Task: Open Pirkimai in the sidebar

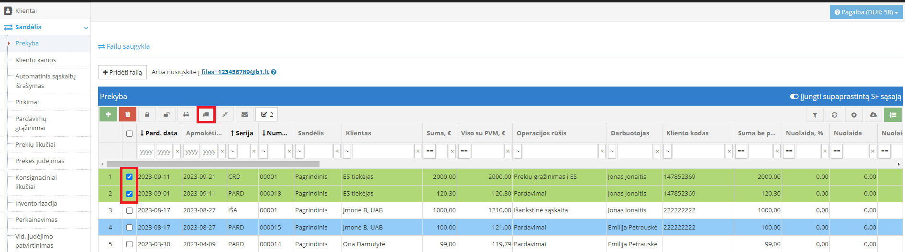Action: coord(27,102)
